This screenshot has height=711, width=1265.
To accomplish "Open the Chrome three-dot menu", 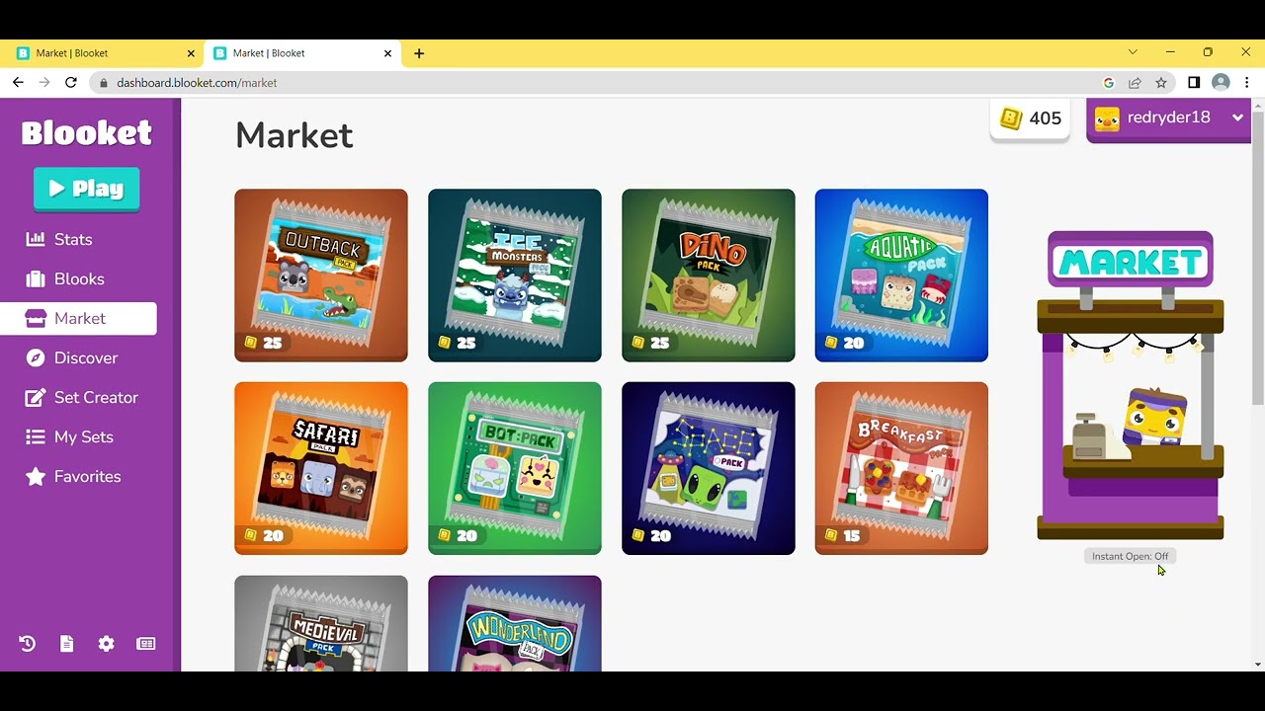I will (x=1247, y=83).
